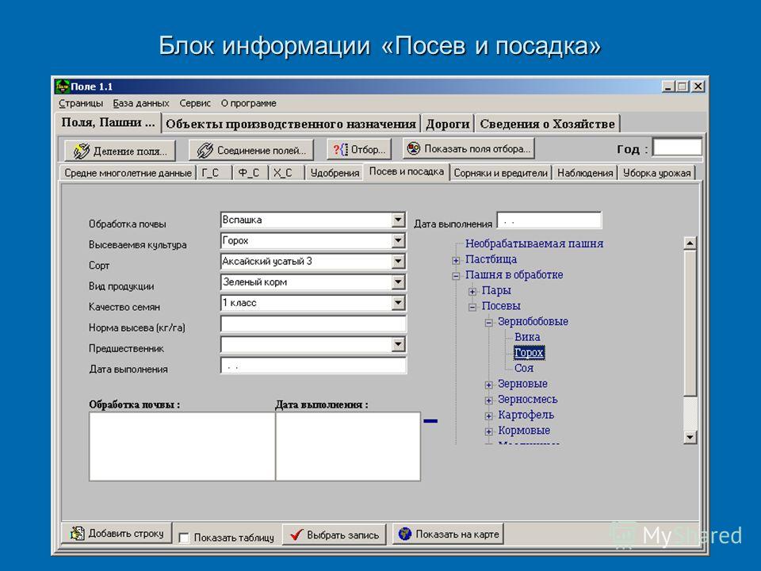Collapse the Зернобобовые tree node
Viewport: 761px width, 571px height.
point(489,323)
